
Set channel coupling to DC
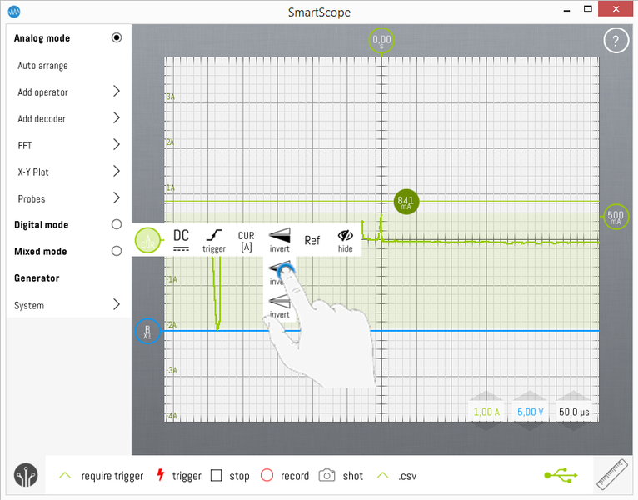[x=181, y=241]
